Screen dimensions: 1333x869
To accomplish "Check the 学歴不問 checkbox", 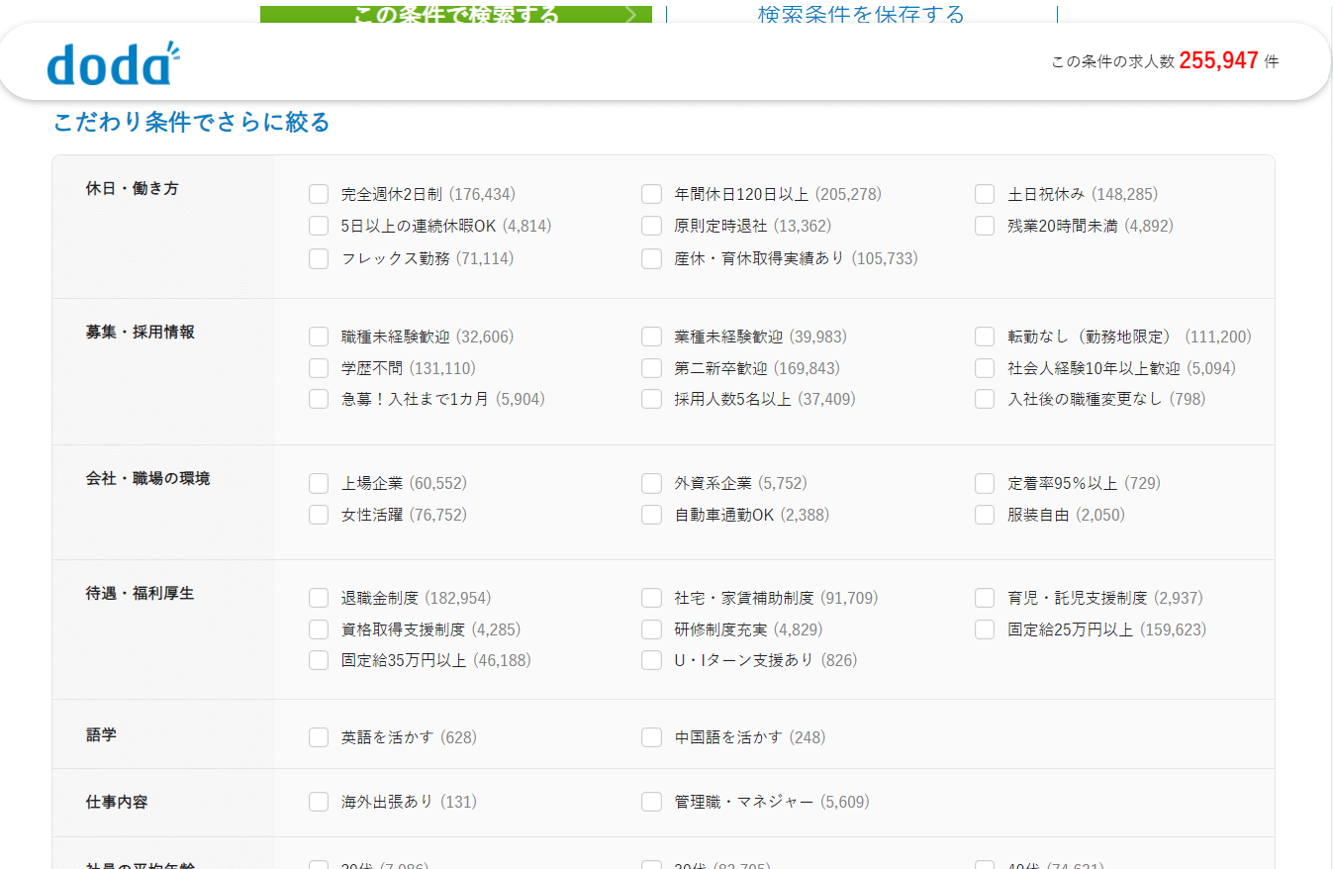I will (319, 368).
